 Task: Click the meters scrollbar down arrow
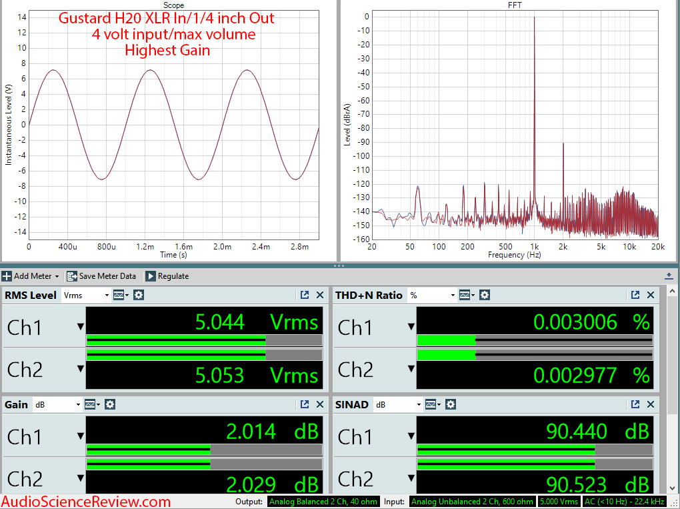(672, 488)
